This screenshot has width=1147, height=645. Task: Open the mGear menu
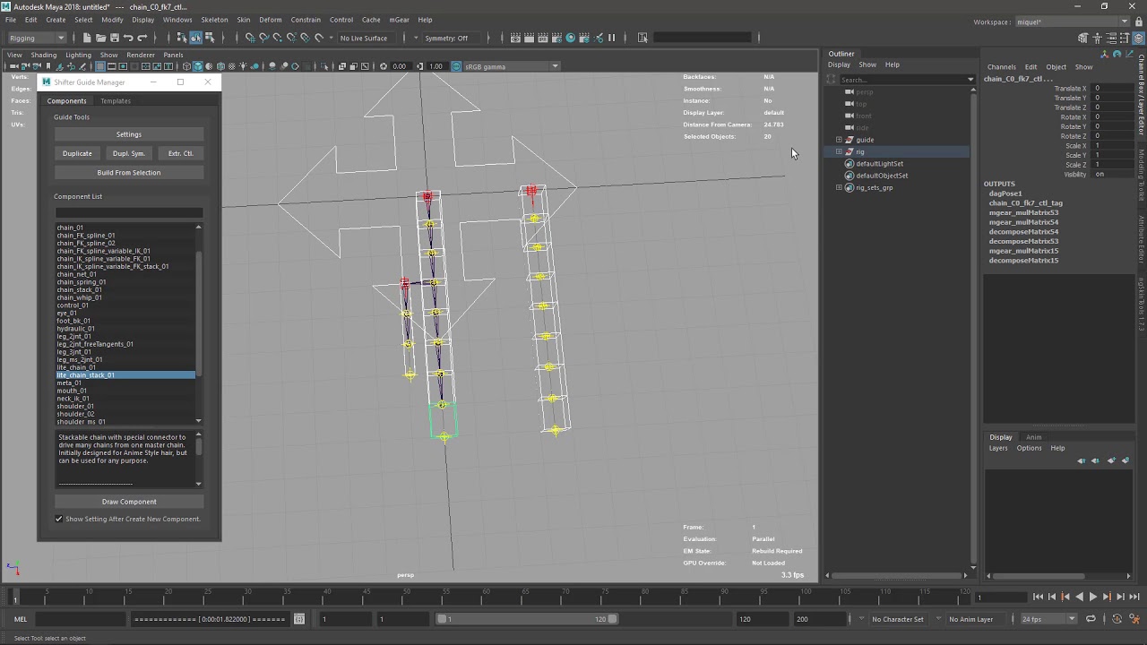(x=399, y=20)
